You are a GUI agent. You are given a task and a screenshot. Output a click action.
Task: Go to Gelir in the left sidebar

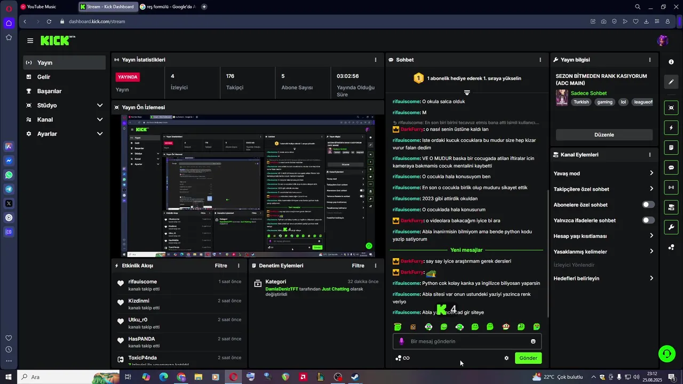(65, 77)
